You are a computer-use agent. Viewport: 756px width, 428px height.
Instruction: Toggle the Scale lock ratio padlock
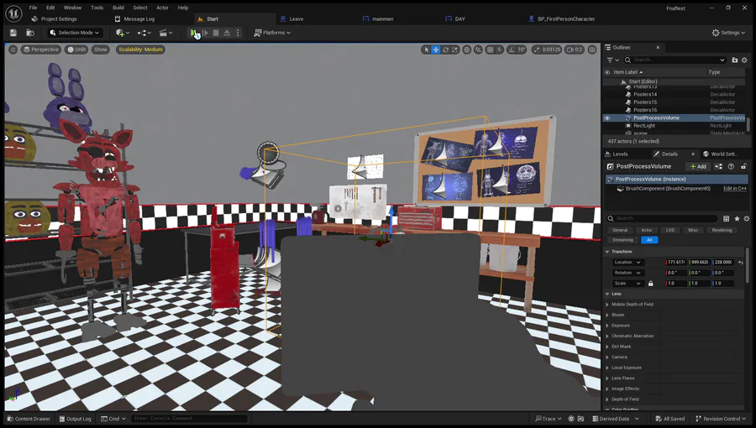650,284
